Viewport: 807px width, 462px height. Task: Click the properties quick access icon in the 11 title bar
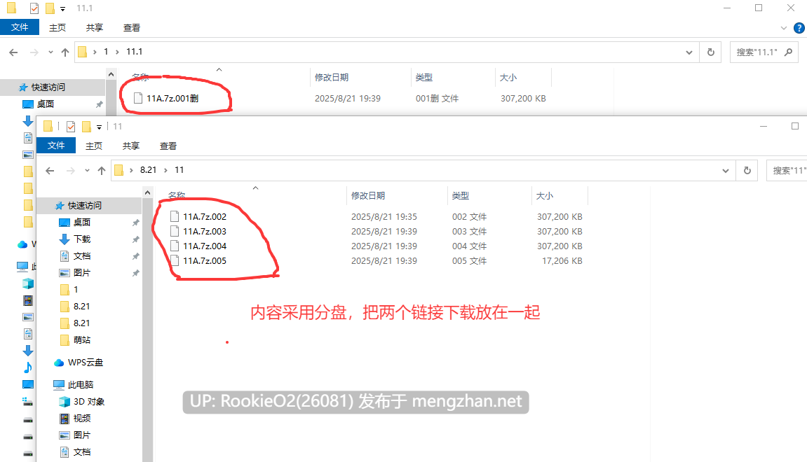(71, 127)
